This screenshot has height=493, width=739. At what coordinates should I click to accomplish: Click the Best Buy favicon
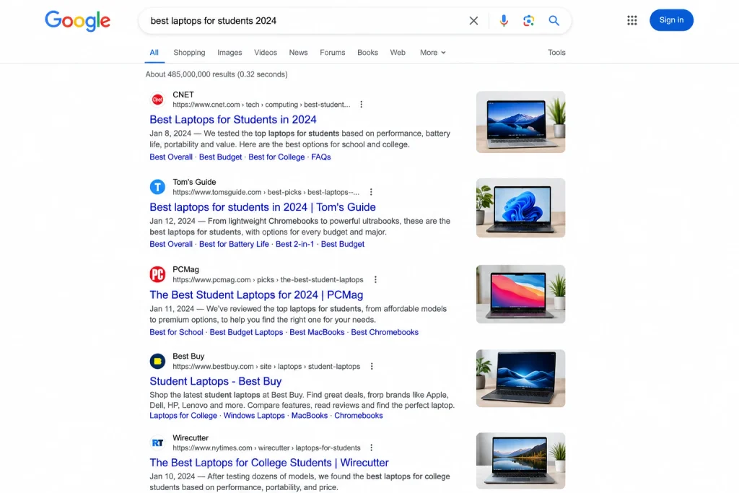(x=157, y=362)
